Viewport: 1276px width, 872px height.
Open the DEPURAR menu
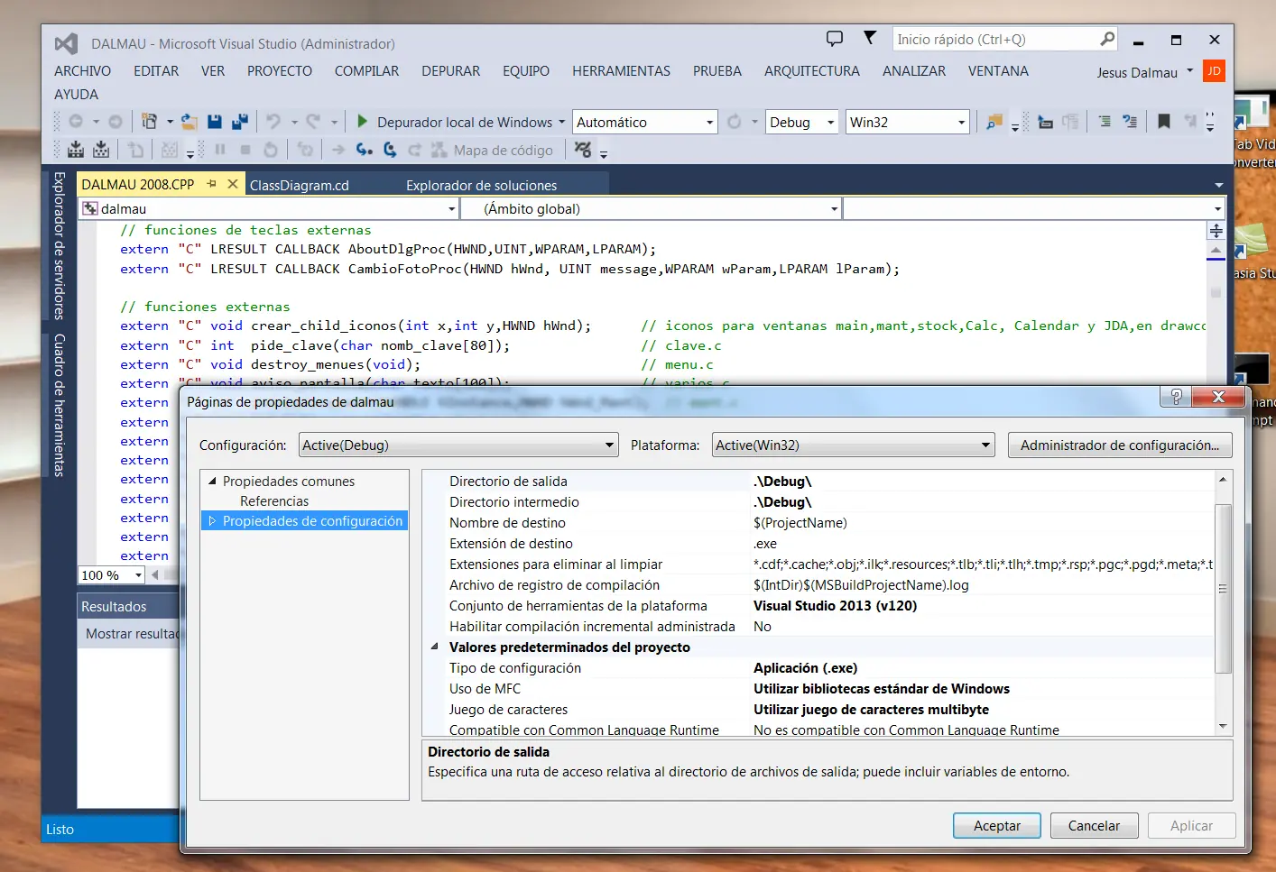pos(450,70)
